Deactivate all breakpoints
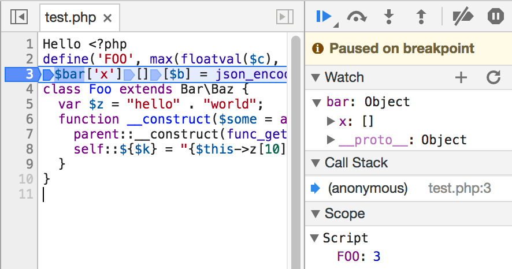Viewport: 512px width, 269px height. coord(463,16)
